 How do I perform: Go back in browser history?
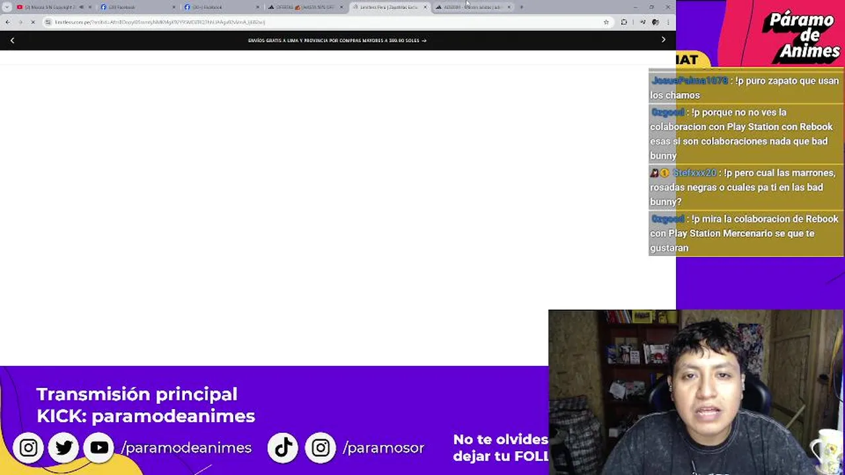[x=7, y=22]
